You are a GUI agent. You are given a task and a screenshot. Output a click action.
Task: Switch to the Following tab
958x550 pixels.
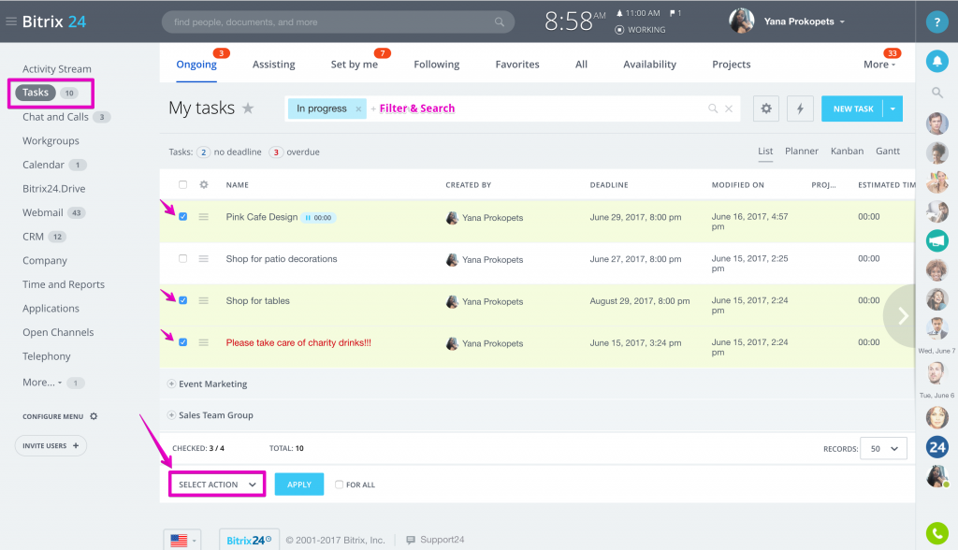pyautogui.click(x=436, y=65)
